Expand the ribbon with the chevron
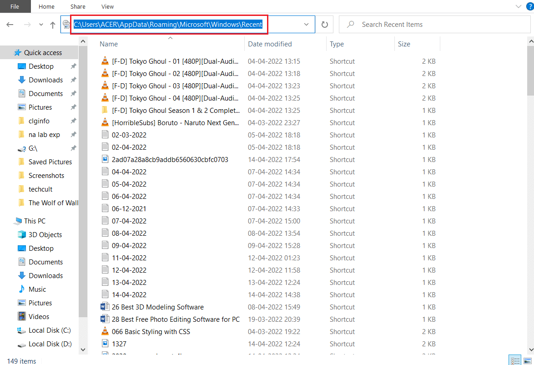 pyautogui.click(x=519, y=6)
